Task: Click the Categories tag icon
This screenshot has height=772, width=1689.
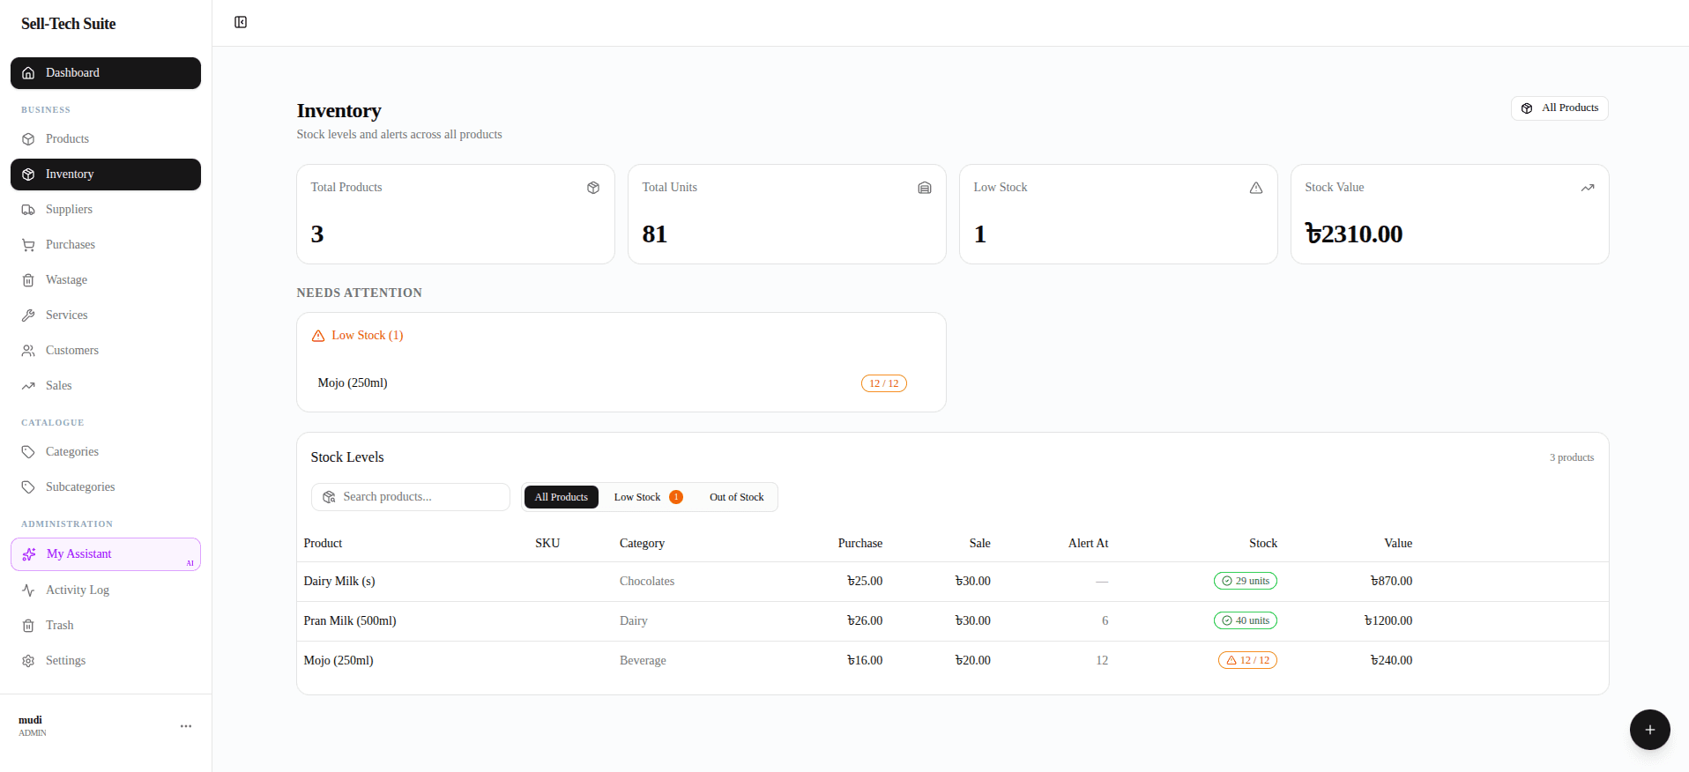Action: 28,452
